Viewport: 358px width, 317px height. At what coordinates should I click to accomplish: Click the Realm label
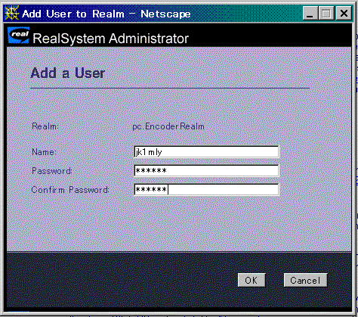click(x=45, y=126)
